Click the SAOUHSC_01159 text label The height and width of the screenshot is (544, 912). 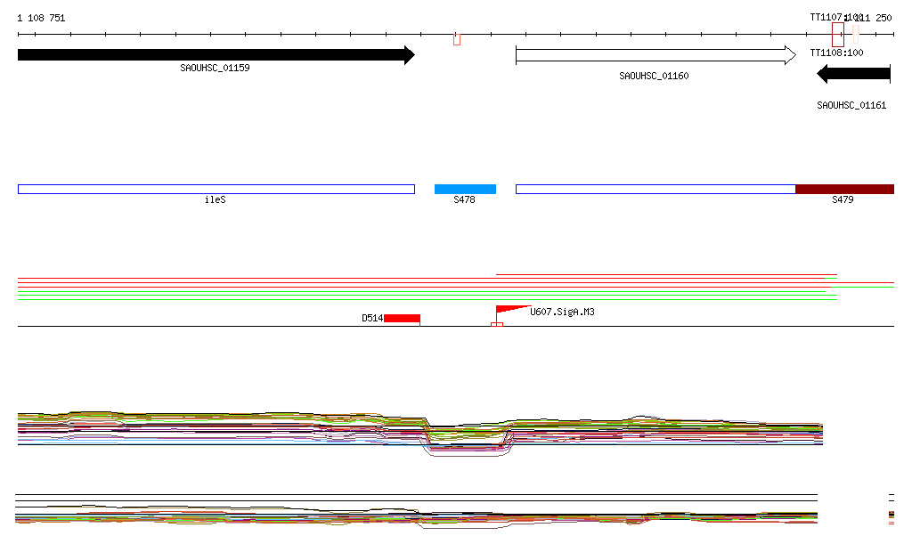[215, 68]
